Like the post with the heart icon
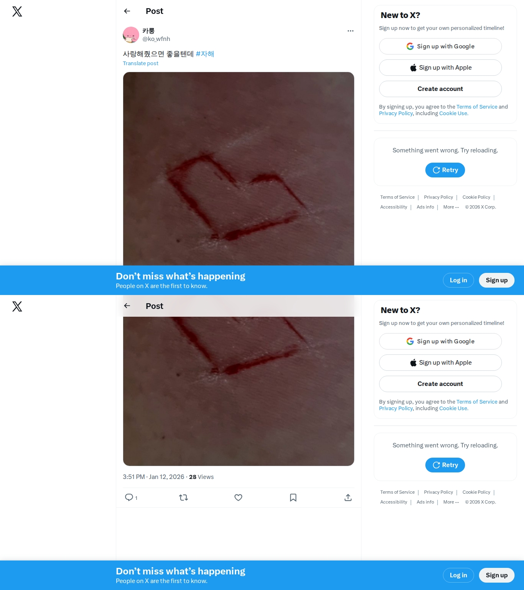Image resolution: width=524 pixels, height=590 pixels. coord(238,497)
